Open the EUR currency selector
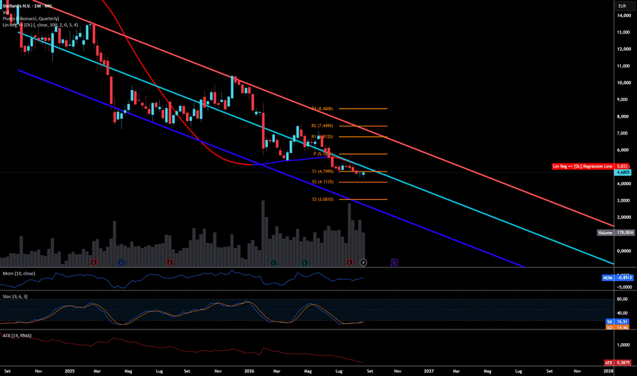 [x=622, y=5]
